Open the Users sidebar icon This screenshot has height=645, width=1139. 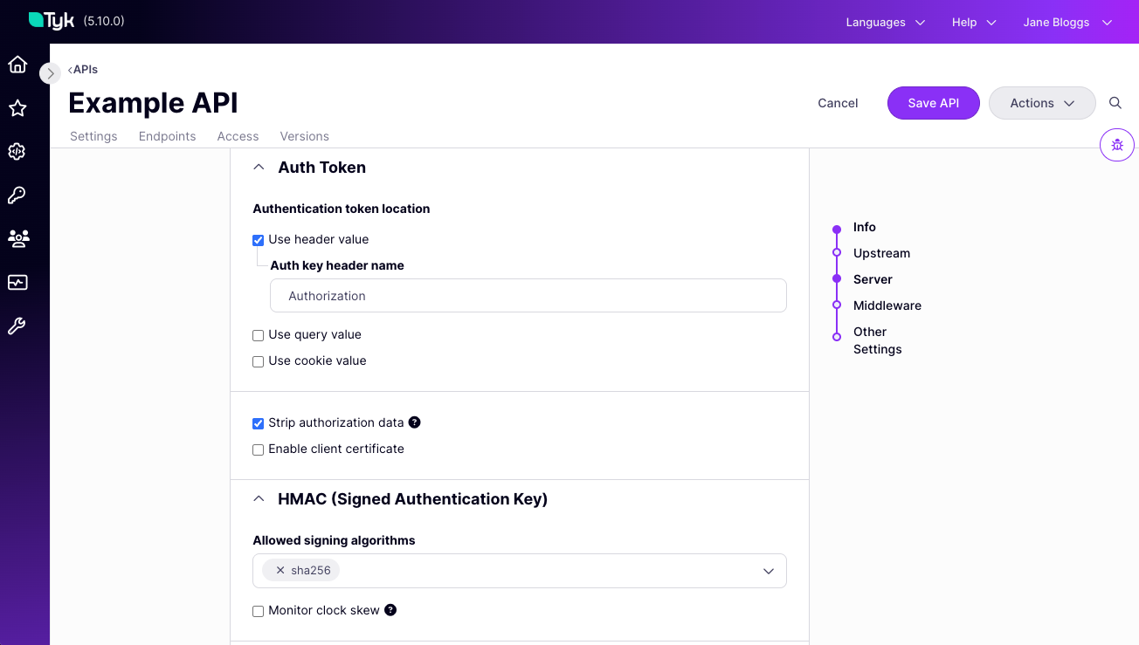click(x=17, y=238)
